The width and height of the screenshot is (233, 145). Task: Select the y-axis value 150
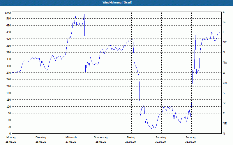coord(9,99)
